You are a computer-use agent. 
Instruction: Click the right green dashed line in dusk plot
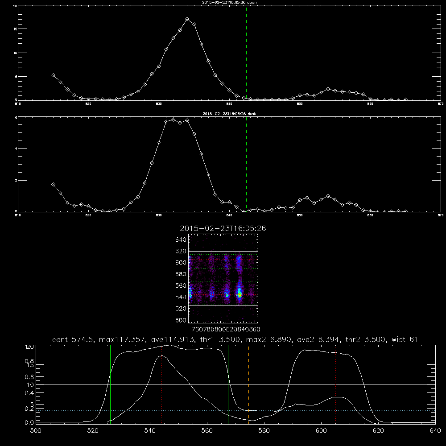point(246,165)
